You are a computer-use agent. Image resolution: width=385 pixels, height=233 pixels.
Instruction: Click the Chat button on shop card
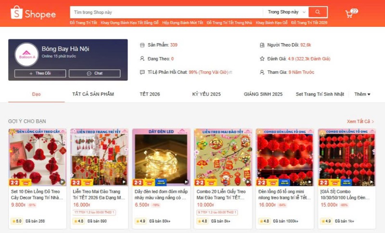pyautogui.click(x=94, y=73)
